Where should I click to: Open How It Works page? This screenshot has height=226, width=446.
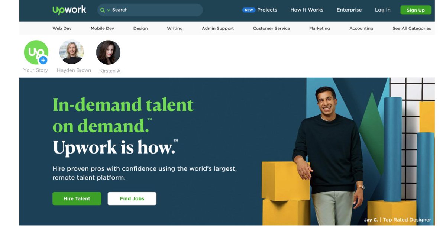pos(307,10)
